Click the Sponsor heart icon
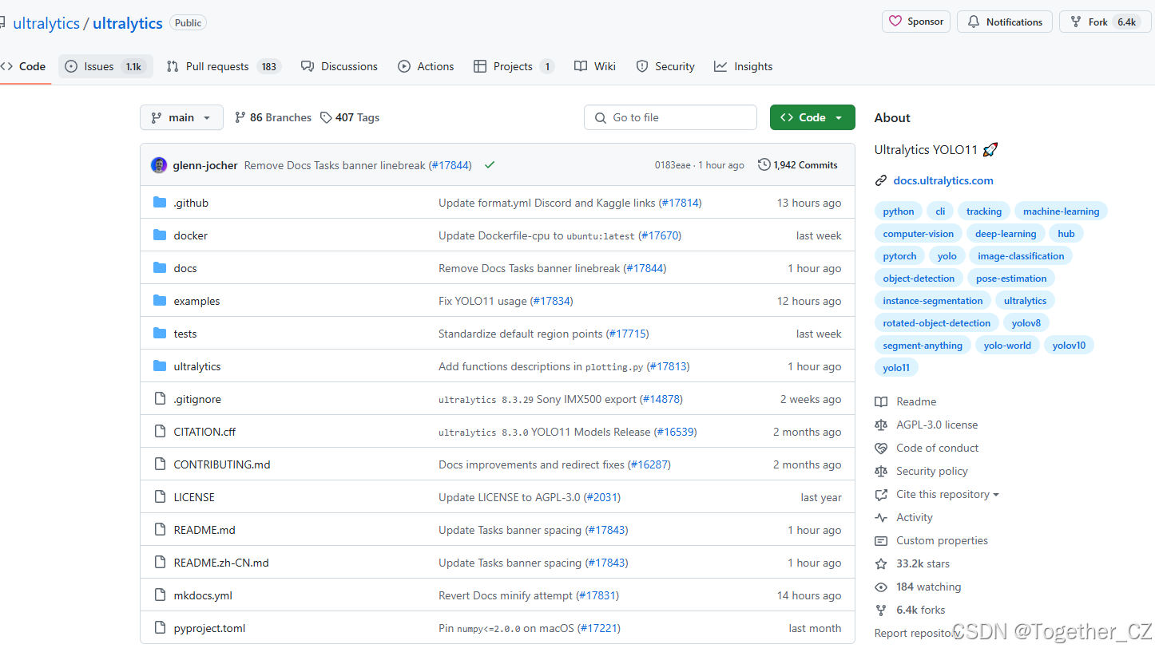This screenshot has width=1155, height=652. (x=895, y=22)
